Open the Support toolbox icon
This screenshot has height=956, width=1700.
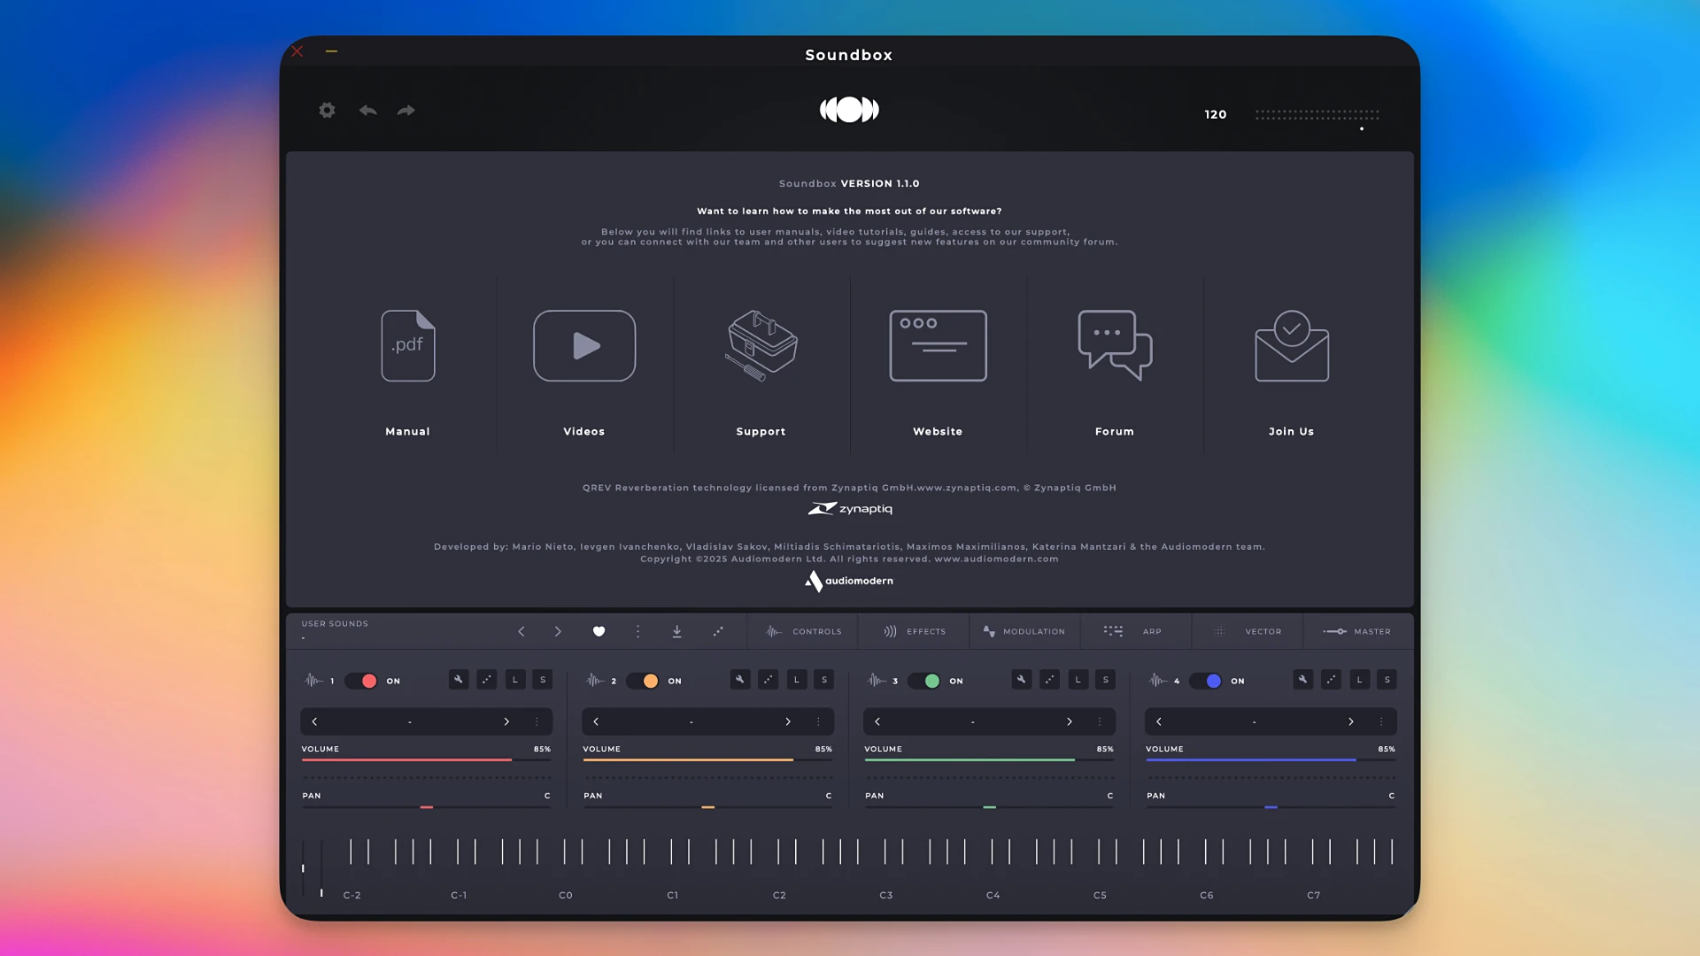point(761,346)
